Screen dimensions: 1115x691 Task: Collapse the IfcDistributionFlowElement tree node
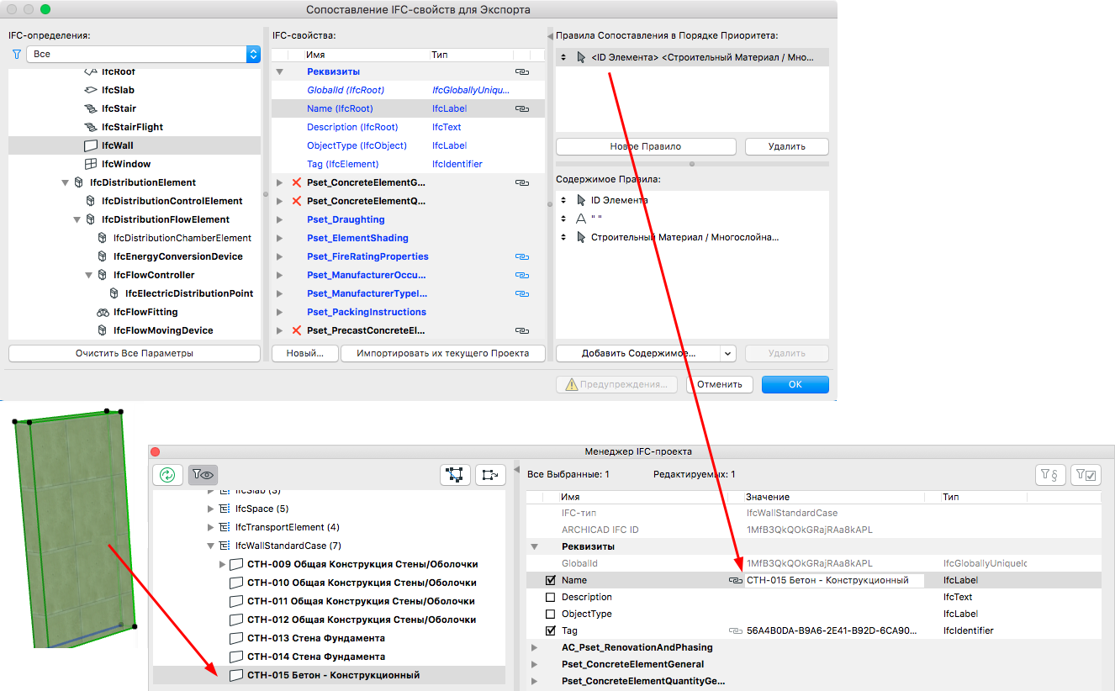point(77,219)
